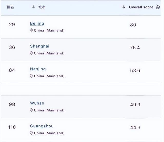This screenshot has width=164, height=142.
Task: Sort by the 城市 column header
Action: (x=42, y=7)
